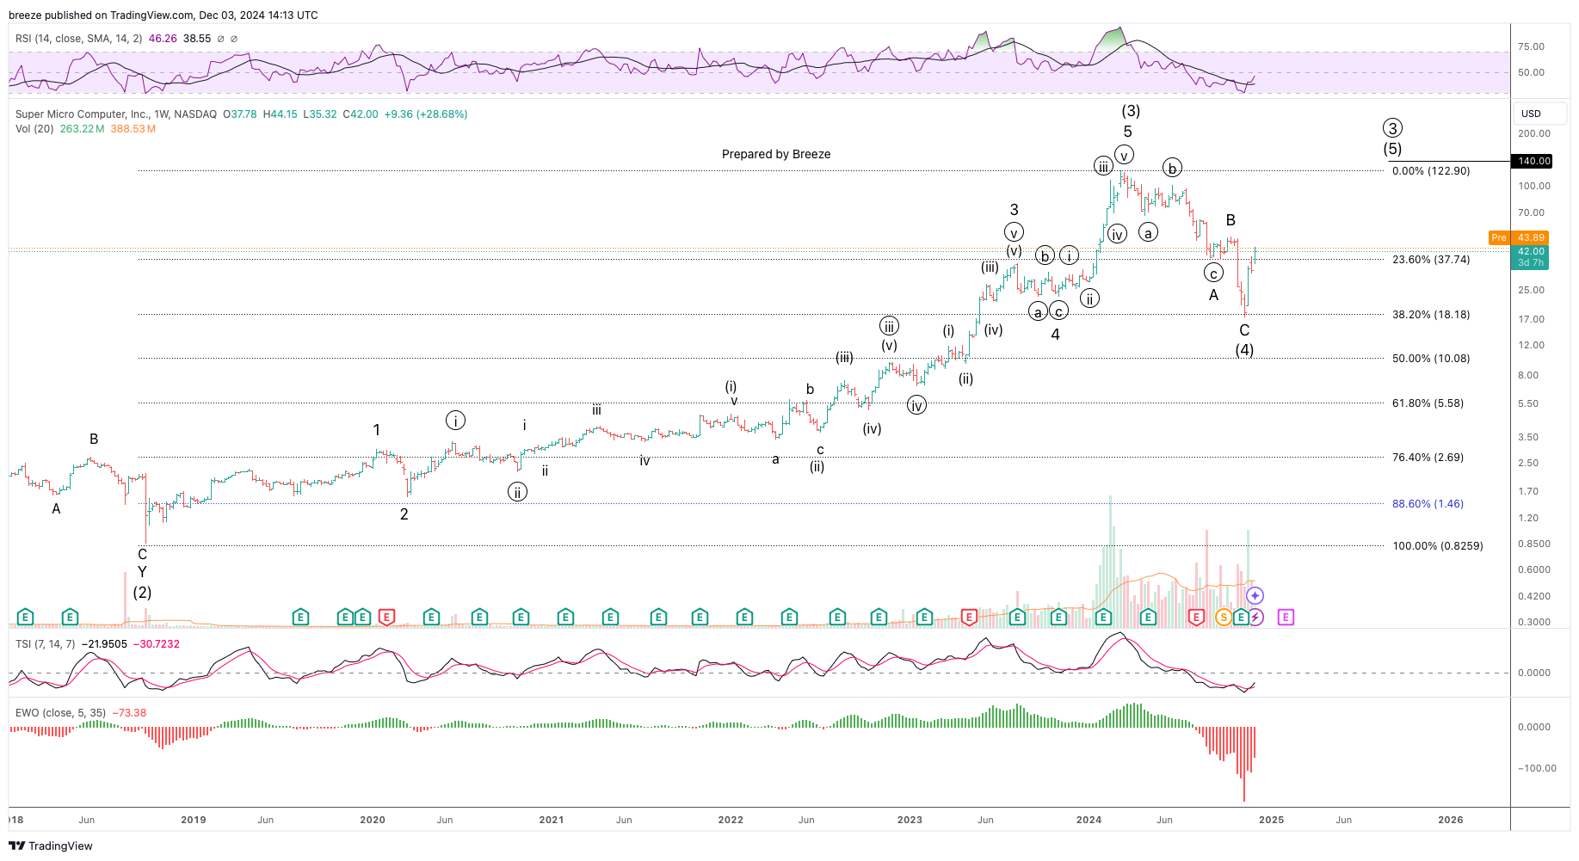Click the (5) wave label
Viewport: 1579px width, 861px height.
click(1392, 149)
